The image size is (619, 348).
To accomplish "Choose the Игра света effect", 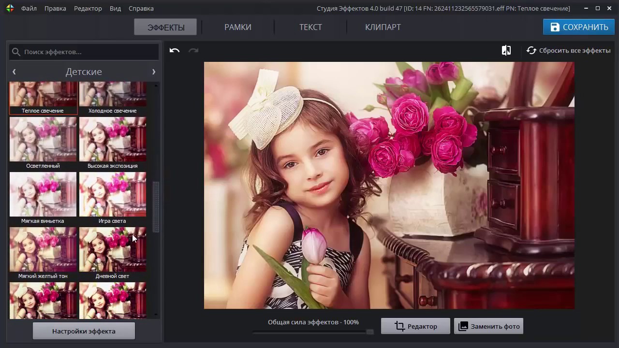I will click(x=113, y=198).
